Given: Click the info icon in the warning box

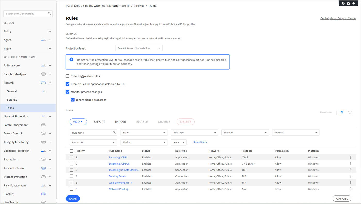Looking at the screenshot, I should point(71,60).
